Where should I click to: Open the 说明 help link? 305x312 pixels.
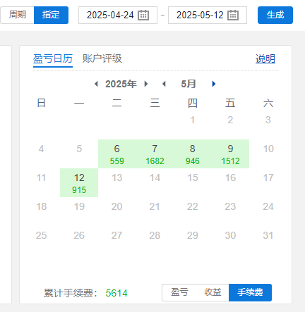coord(265,58)
